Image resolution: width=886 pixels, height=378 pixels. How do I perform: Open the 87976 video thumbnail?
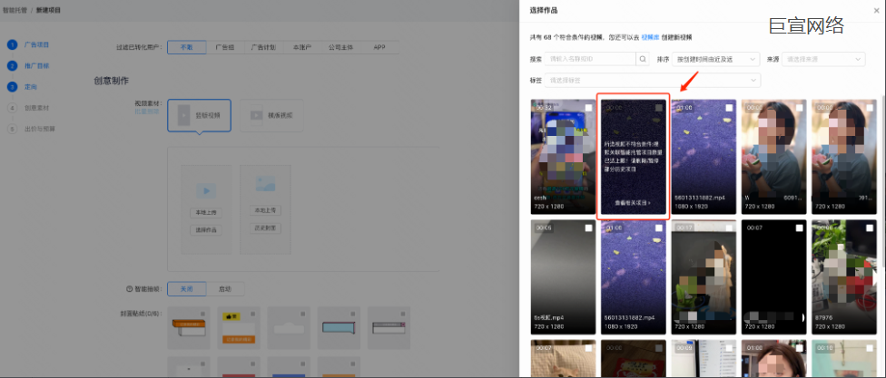pyautogui.click(x=843, y=276)
